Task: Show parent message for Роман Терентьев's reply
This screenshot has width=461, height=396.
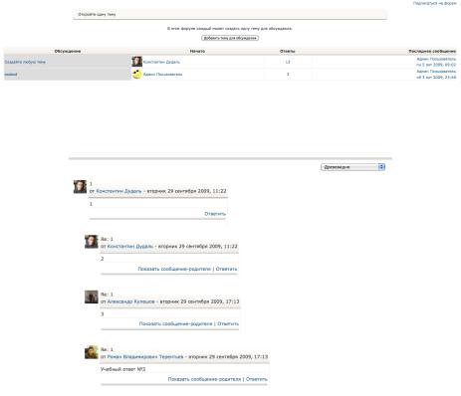Action: (204, 379)
